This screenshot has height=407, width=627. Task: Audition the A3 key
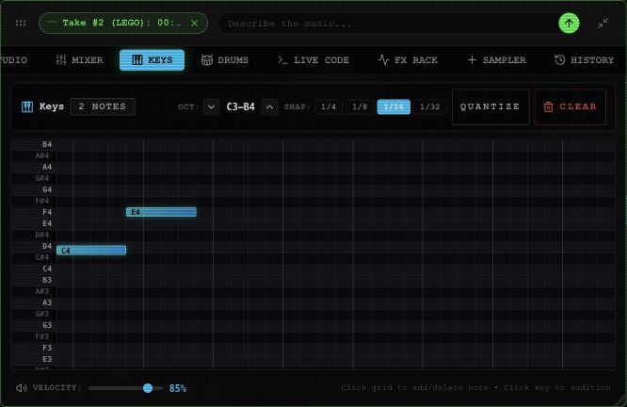pos(34,302)
